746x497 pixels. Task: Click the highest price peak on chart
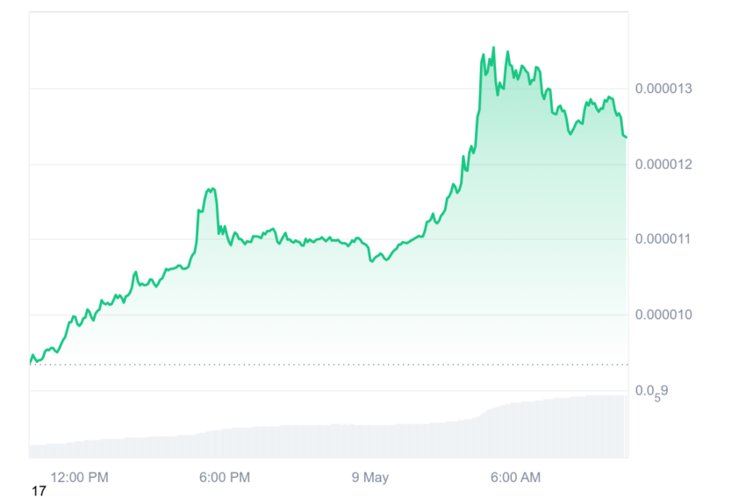[x=493, y=47]
